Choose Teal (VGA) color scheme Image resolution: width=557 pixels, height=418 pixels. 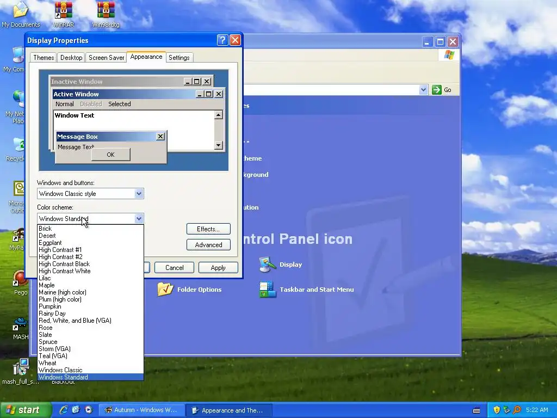91,356
